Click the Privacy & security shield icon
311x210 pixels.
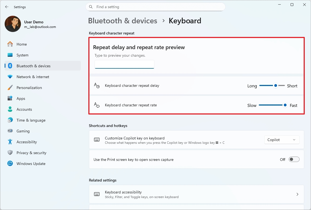click(x=10, y=152)
